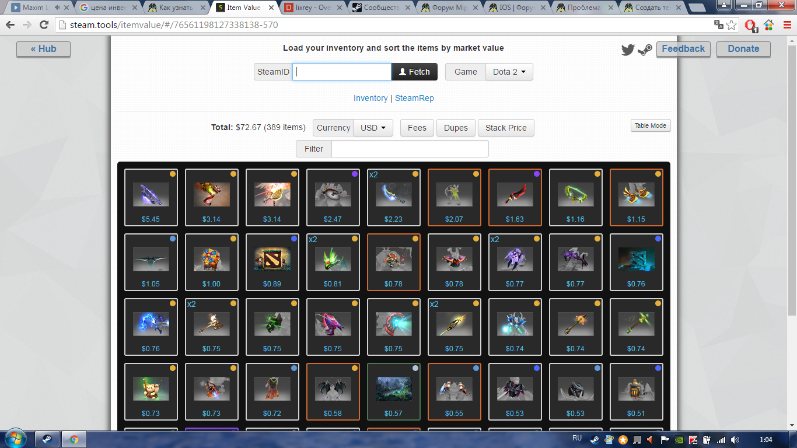The height and width of the screenshot is (448, 797).
Task: Select the $5.45 item
Action: [151, 198]
